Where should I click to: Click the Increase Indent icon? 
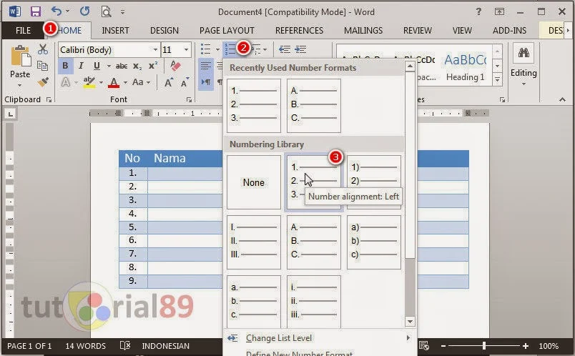click(x=300, y=49)
